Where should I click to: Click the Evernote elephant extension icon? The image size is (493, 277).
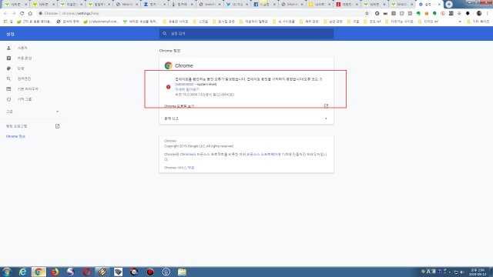click(x=418, y=14)
